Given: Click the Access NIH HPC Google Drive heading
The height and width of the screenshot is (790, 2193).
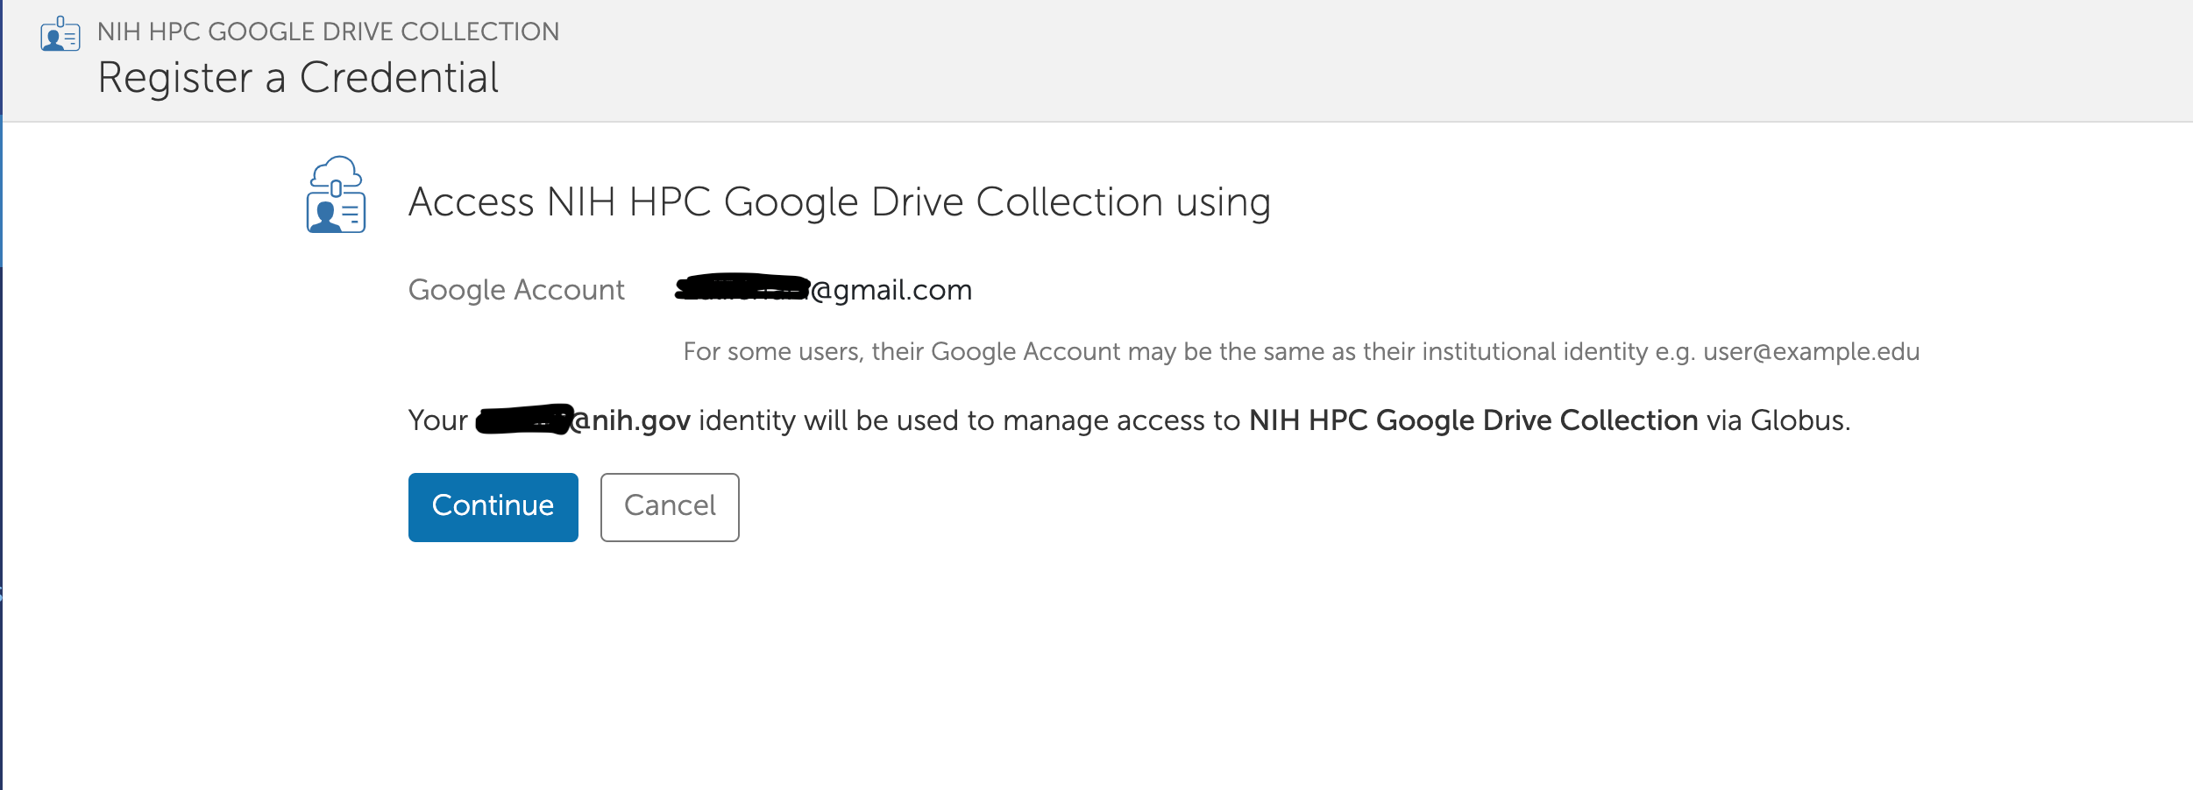Looking at the screenshot, I should [x=789, y=202].
